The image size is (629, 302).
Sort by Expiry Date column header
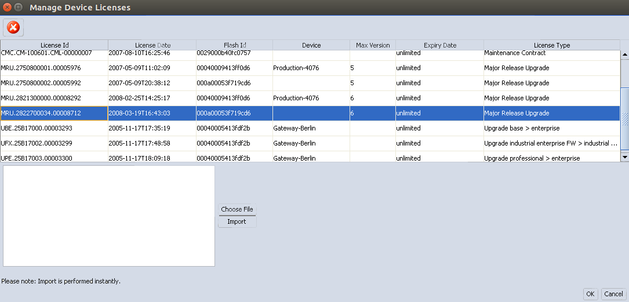pos(440,45)
